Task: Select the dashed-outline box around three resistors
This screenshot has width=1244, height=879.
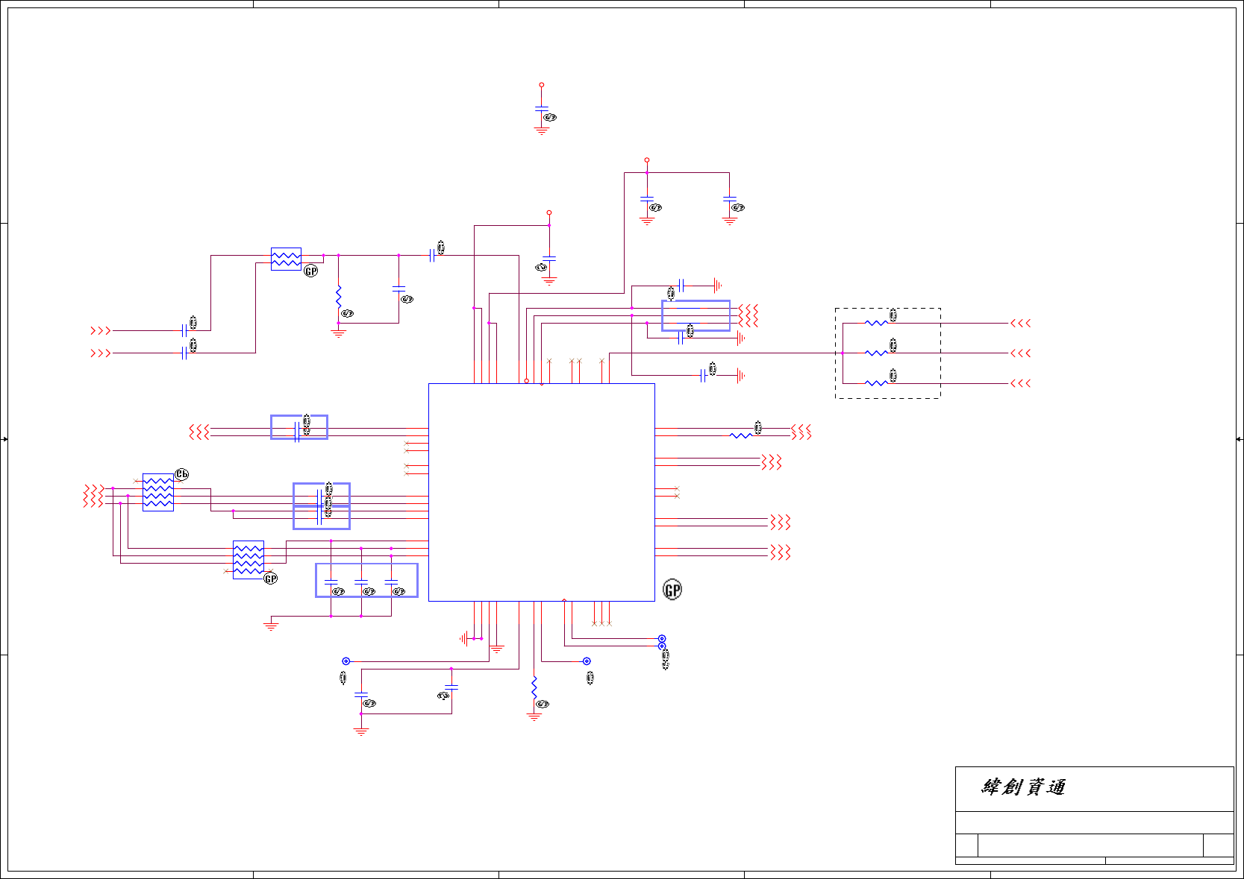Action: tap(887, 353)
